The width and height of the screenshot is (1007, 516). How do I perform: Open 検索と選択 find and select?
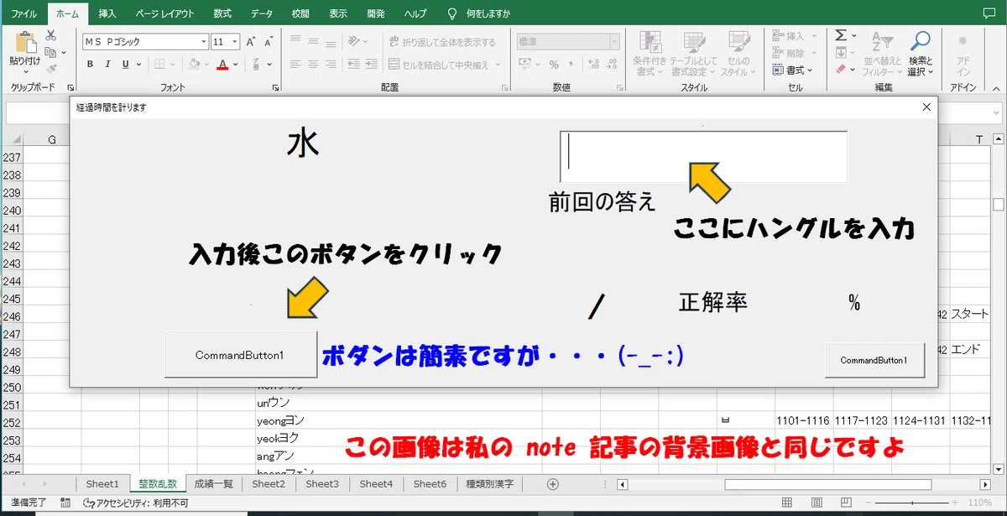[x=921, y=54]
